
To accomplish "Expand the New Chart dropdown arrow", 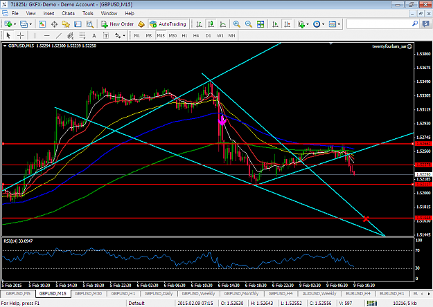I will [15, 24].
